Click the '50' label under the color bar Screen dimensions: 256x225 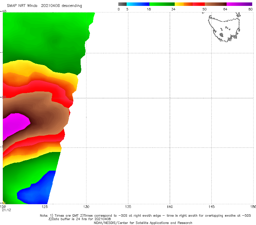tap(204, 9)
